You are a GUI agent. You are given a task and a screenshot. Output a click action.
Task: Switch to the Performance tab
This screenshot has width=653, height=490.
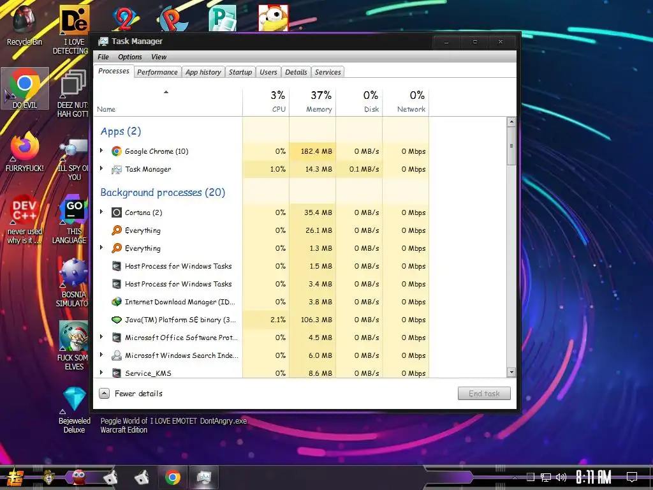pyautogui.click(x=158, y=72)
